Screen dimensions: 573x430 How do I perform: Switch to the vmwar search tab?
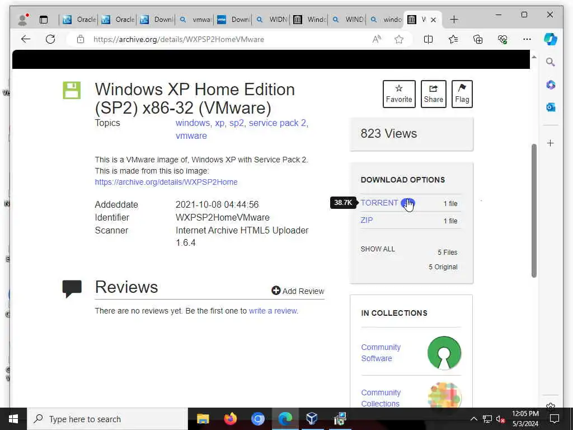[x=195, y=20]
